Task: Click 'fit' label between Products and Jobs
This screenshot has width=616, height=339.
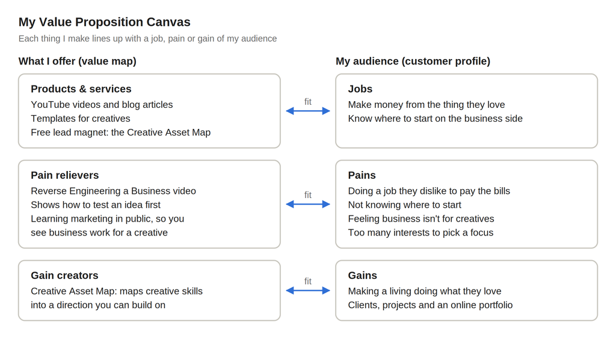Action: 308,102
